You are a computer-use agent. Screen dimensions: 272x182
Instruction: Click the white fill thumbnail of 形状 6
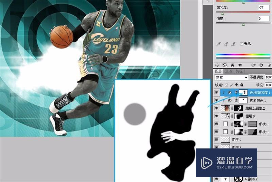[x=225, y=124]
